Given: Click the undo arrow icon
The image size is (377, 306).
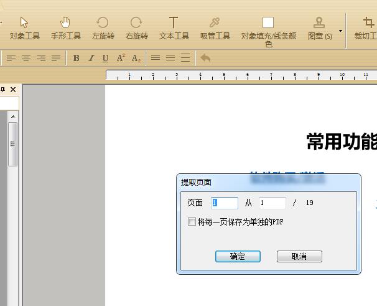Looking at the screenshot, I should [x=205, y=58].
